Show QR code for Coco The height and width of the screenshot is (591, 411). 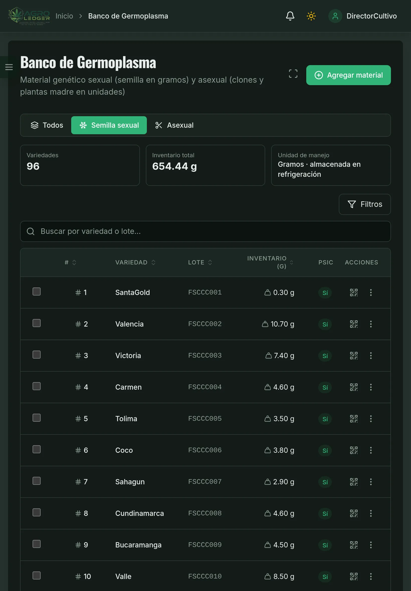(x=354, y=450)
